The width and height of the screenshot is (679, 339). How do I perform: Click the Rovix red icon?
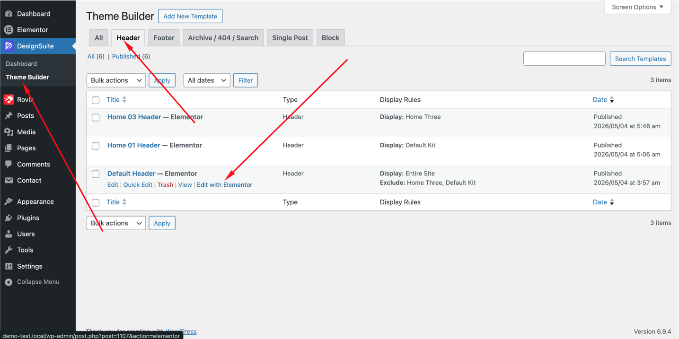coord(9,100)
